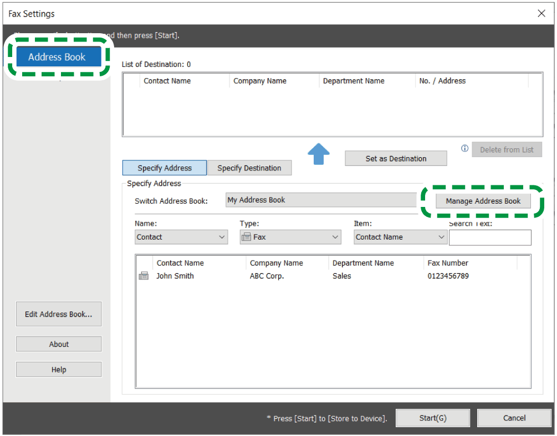The image size is (557, 436).
Task: Click the About button
Action: pyautogui.click(x=59, y=344)
